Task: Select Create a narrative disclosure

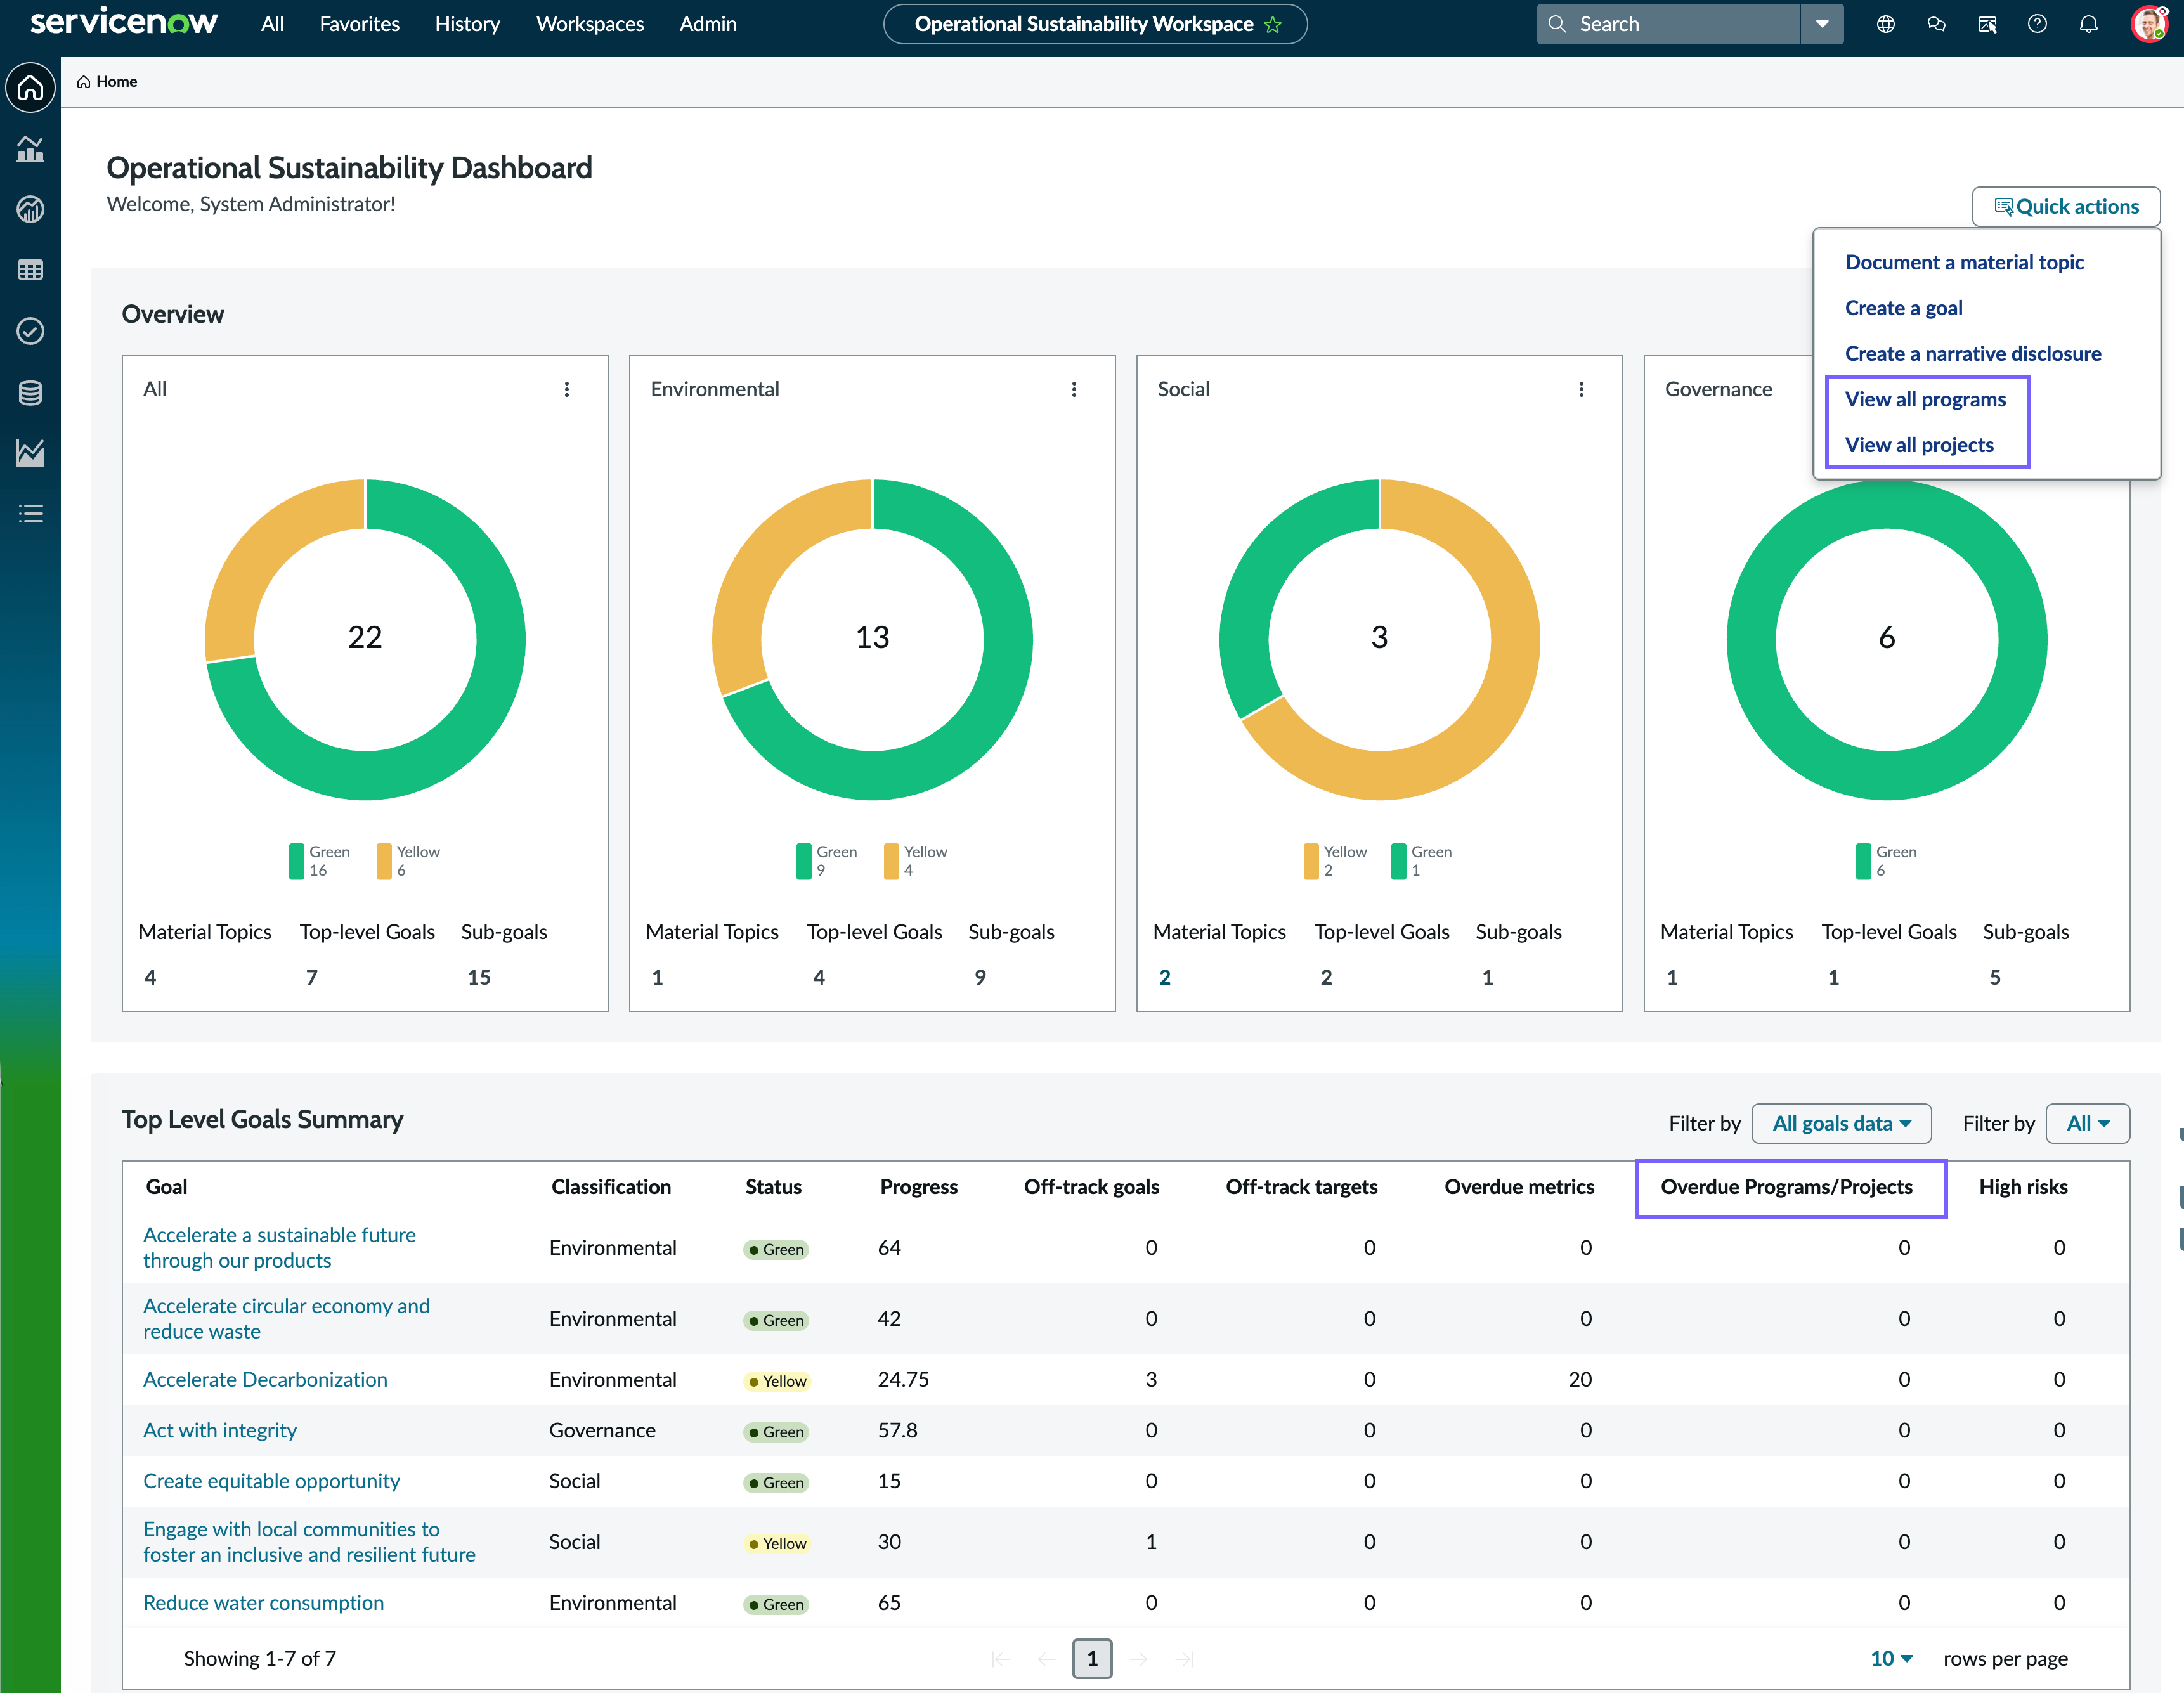Action: tap(1972, 353)
